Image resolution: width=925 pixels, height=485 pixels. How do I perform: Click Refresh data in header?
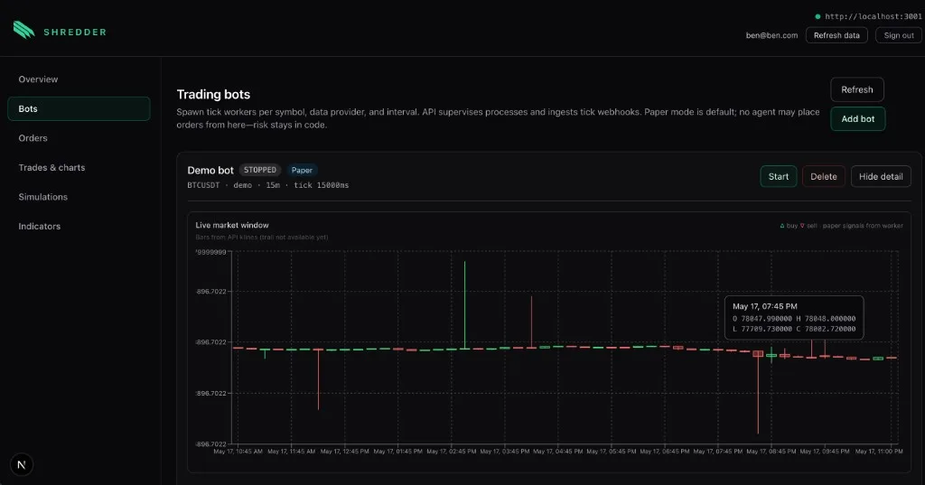[x=836, y=35]
